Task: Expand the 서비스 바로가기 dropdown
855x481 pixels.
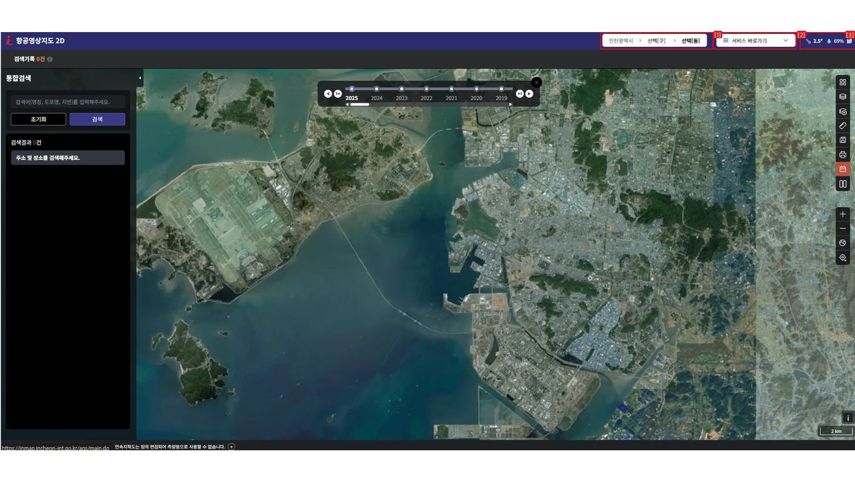Action: (x=755, y=41)
